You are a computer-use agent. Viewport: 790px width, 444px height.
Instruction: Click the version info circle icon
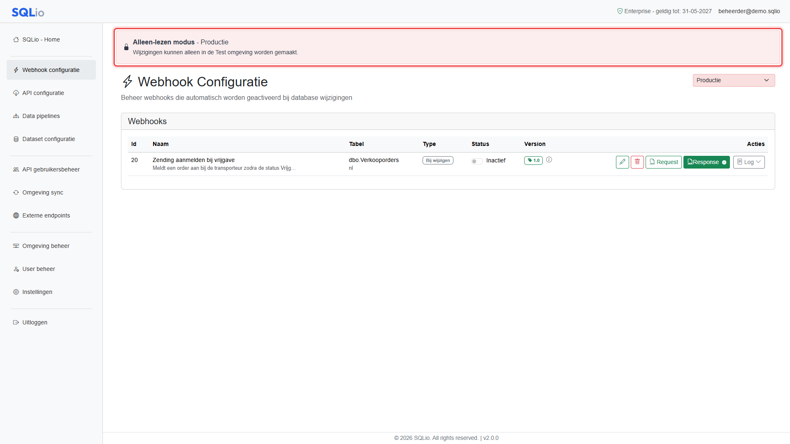coord(549,160)
